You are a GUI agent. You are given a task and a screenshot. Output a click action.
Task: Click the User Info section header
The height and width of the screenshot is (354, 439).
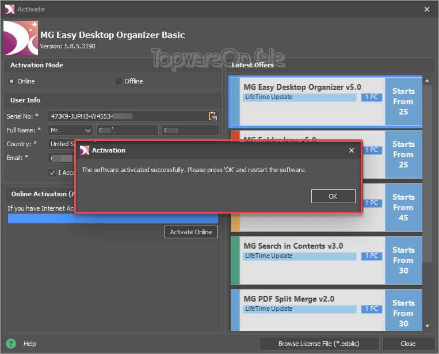tap(25, 100)
